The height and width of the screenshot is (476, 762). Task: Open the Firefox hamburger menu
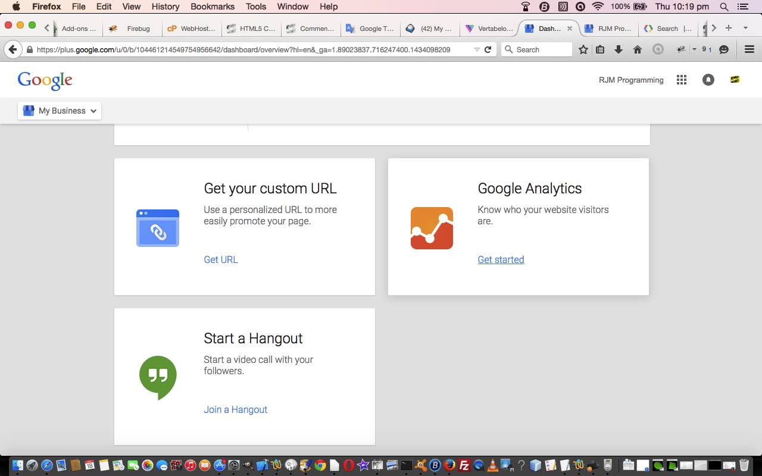tap(749, 49)
